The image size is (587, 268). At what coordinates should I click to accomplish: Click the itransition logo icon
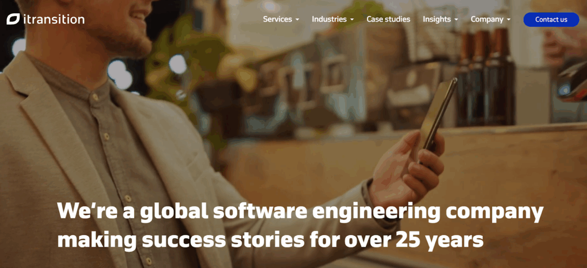click(13, 19)
